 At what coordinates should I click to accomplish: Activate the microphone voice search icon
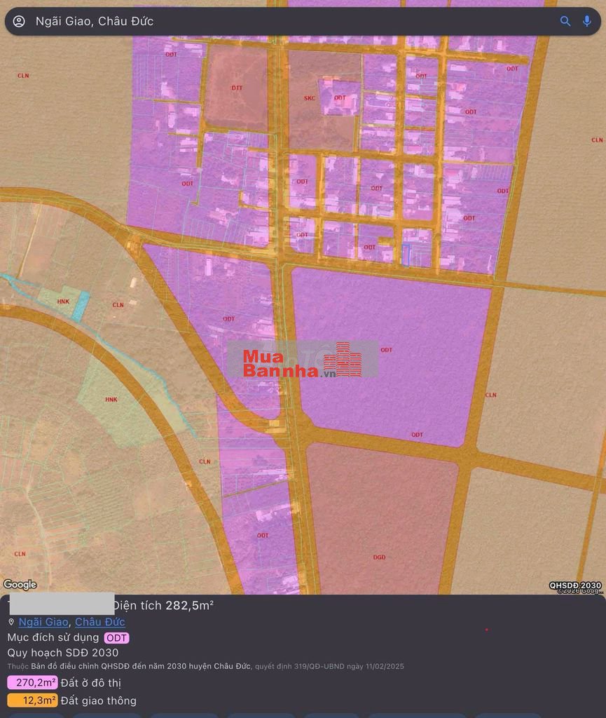[587, 21]
